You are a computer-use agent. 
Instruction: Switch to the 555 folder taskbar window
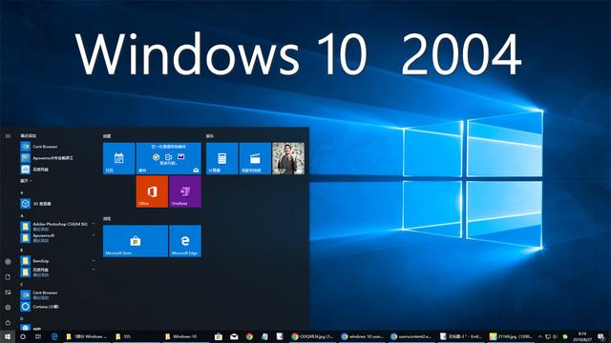[x=137, y=336]
